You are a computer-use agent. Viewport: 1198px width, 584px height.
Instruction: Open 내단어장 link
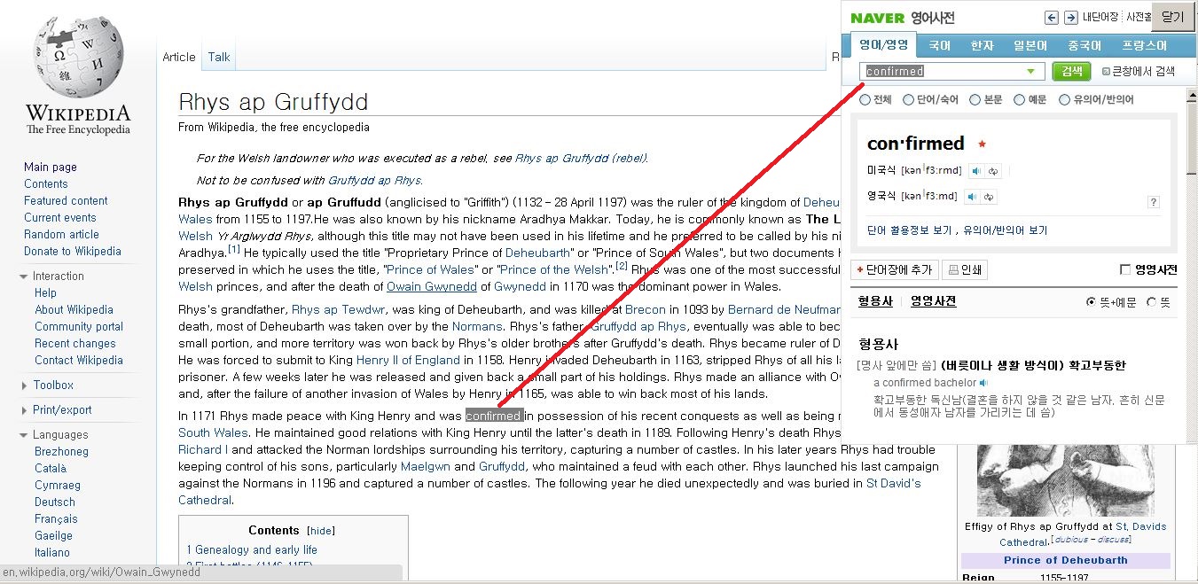click(x=1100, y=18)
